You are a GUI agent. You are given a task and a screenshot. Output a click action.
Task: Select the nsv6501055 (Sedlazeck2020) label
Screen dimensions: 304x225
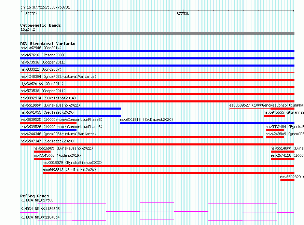47,112
